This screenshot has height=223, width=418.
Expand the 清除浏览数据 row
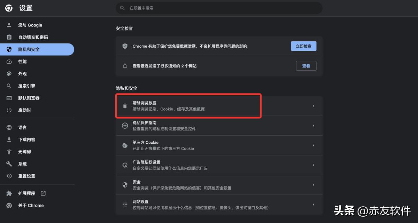point(313,106)
